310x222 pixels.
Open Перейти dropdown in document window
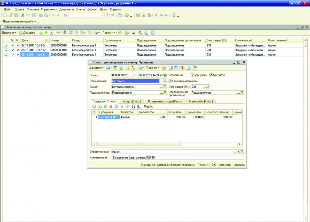(x=153, y=68)
